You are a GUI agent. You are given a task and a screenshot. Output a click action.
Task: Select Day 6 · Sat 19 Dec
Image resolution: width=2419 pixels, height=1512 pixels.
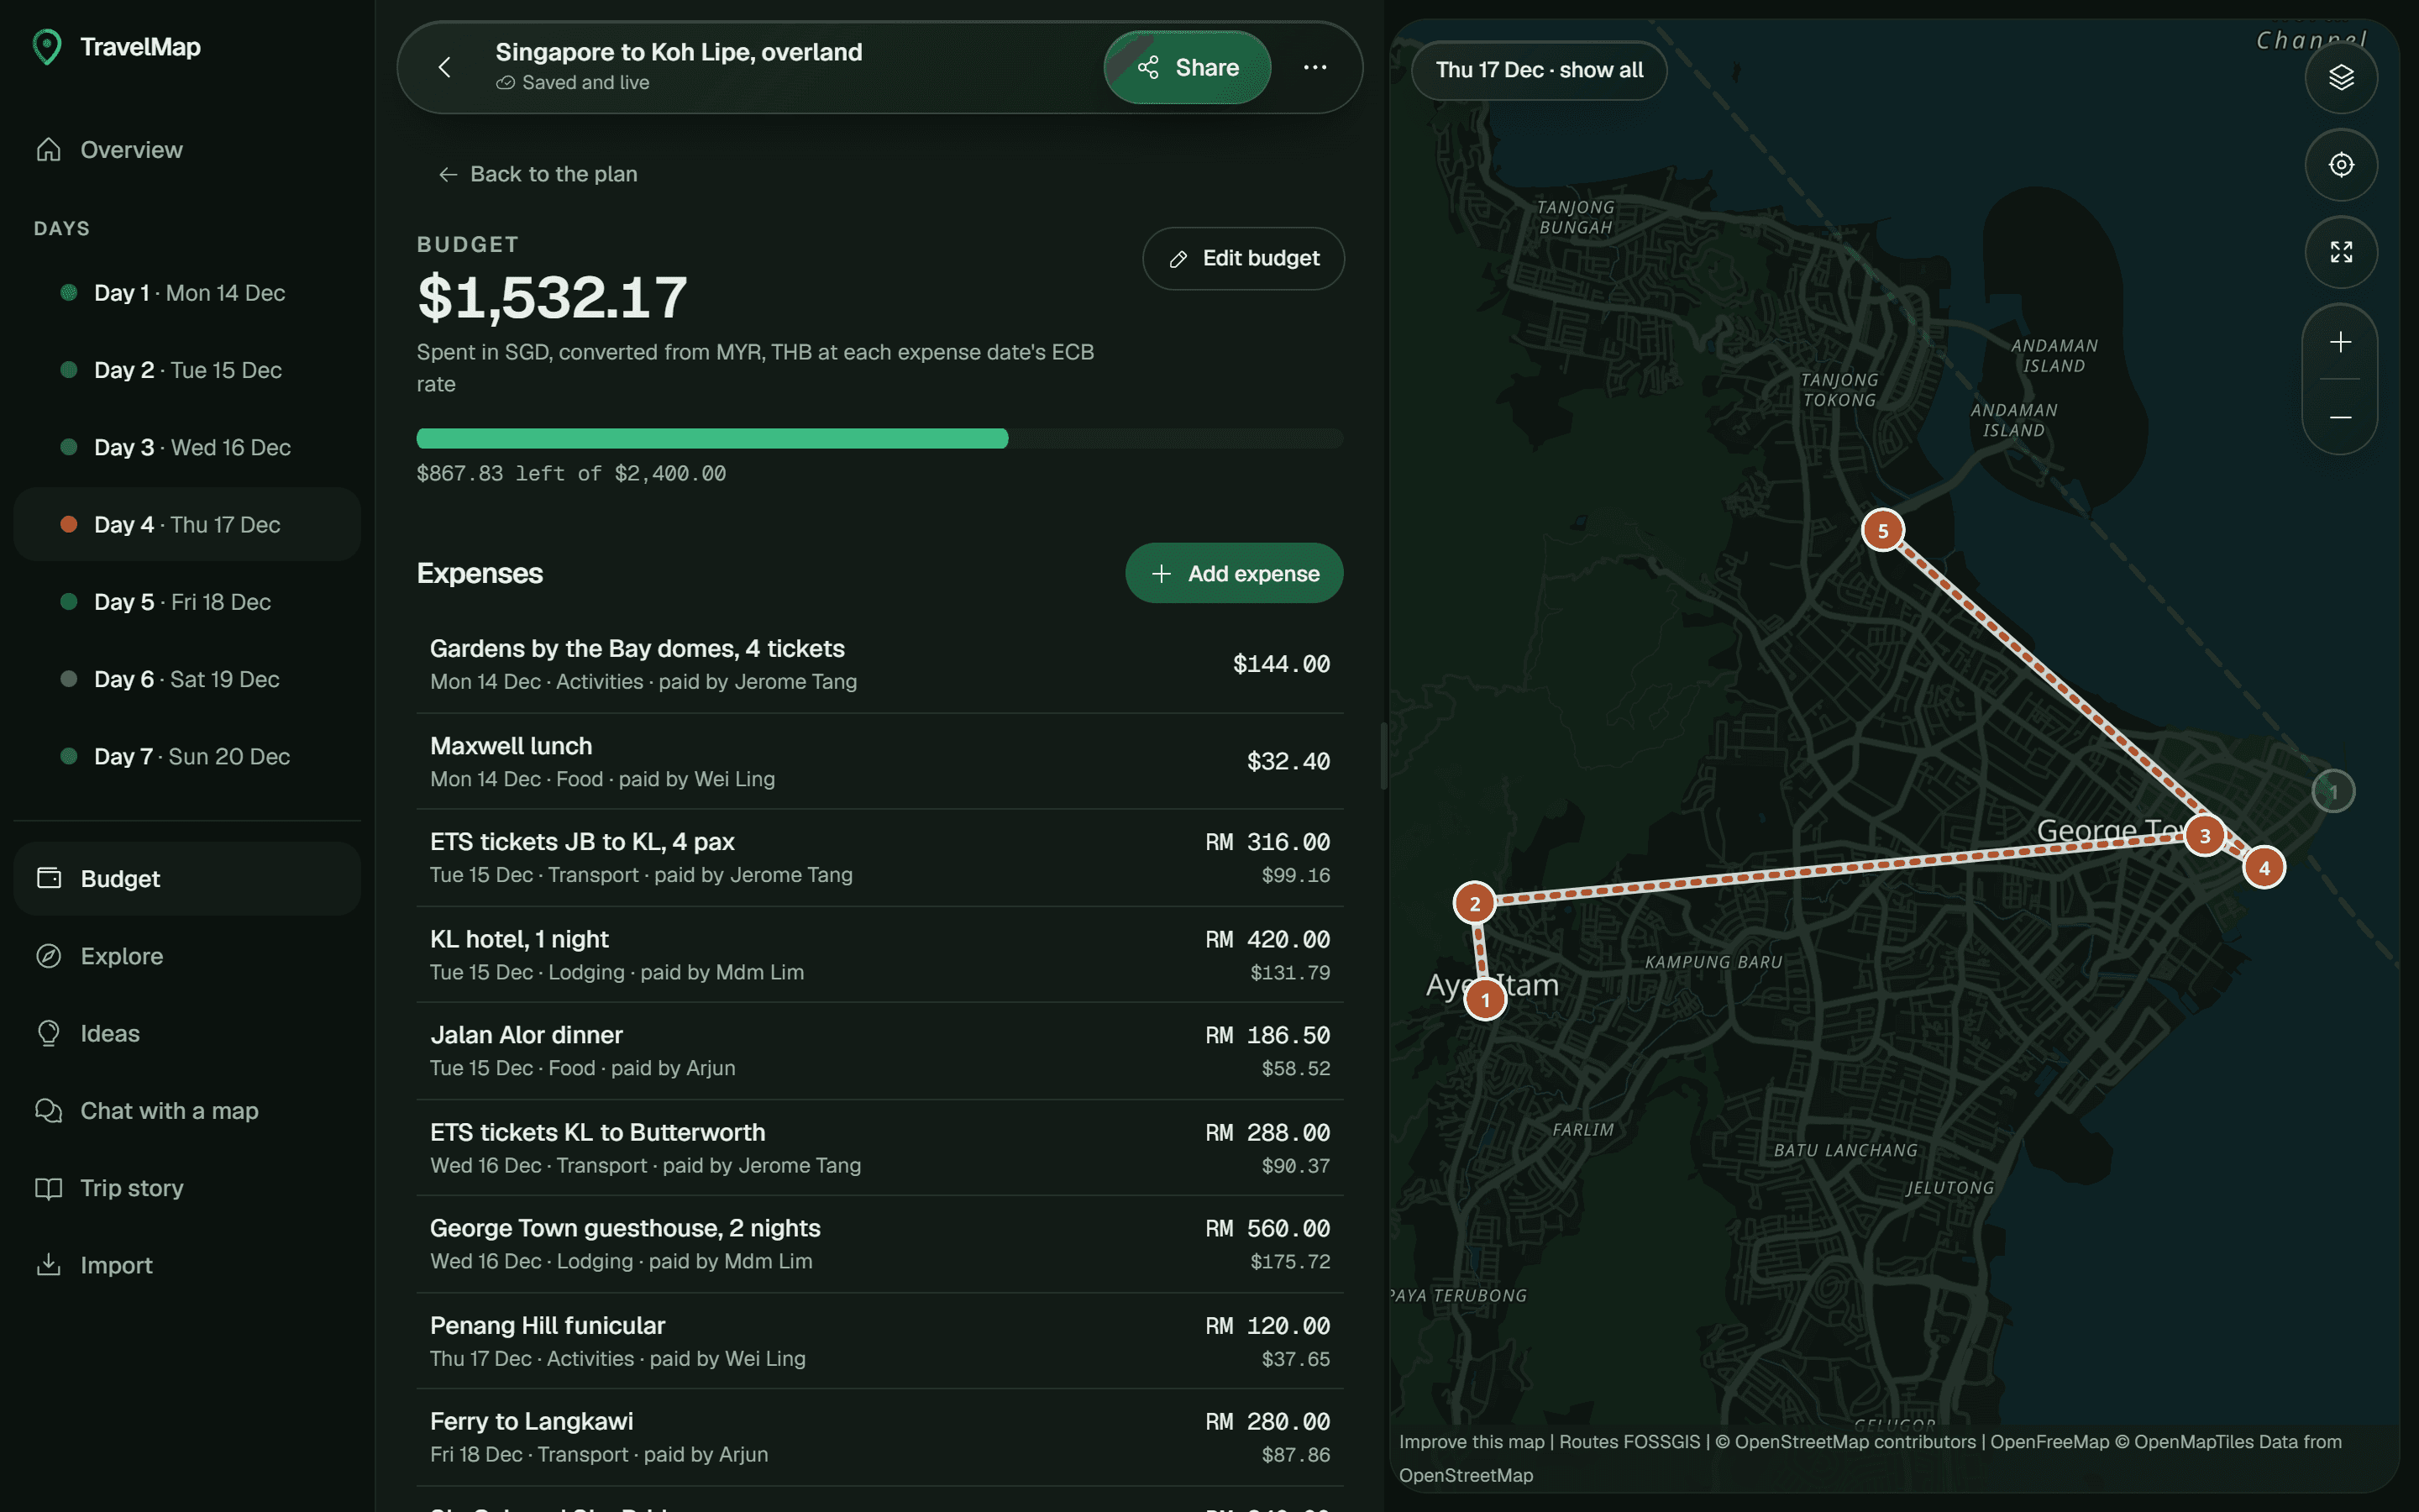[x=187, y=679]
